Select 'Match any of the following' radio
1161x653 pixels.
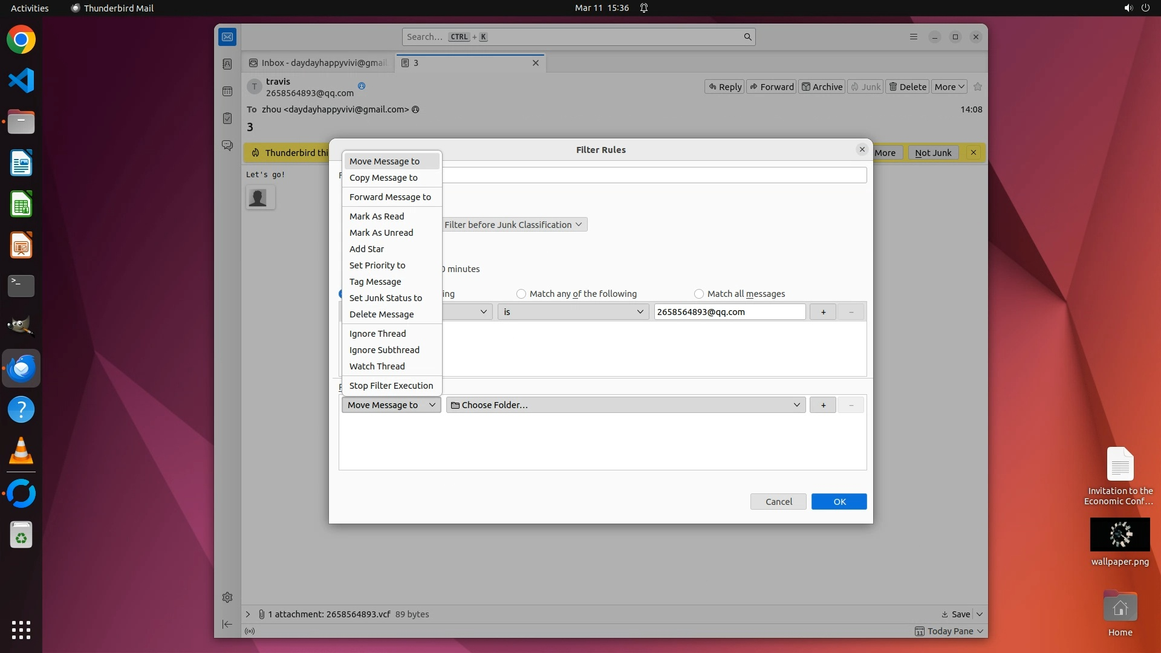[x=521, y=294]
